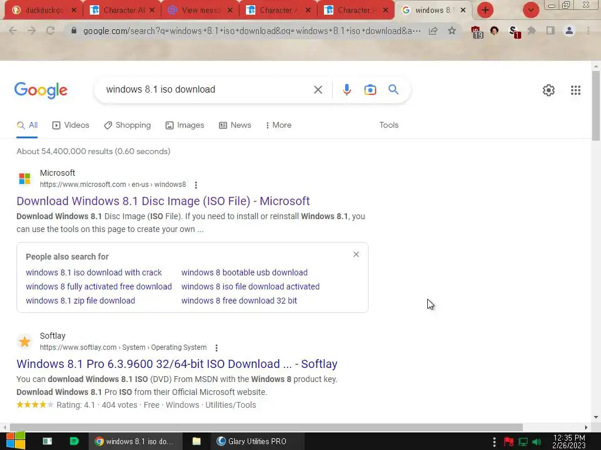The height and width of the screenshot is (450, 601).
Task: Click the green network monitor tray icon
Action: 523,442
